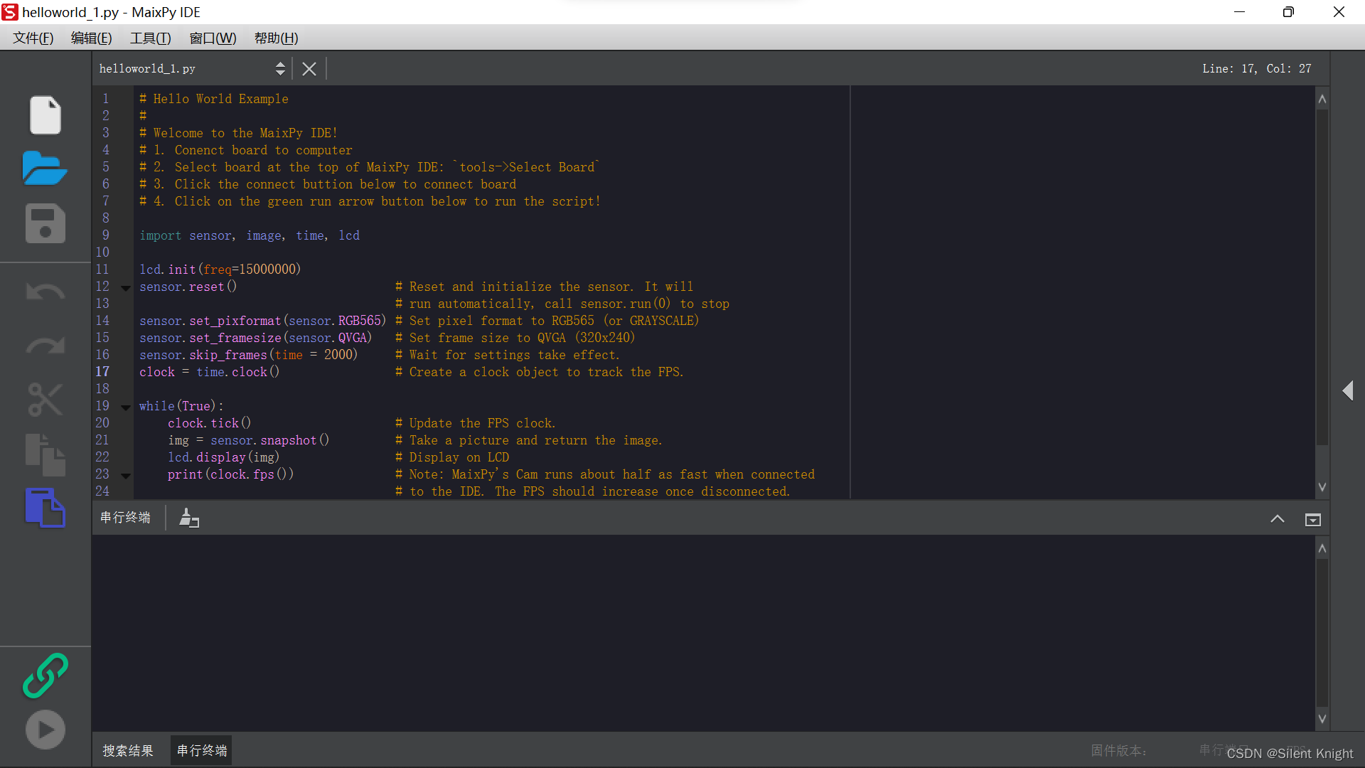Close the helloworld_1.py document

click(x=309, y=69)
